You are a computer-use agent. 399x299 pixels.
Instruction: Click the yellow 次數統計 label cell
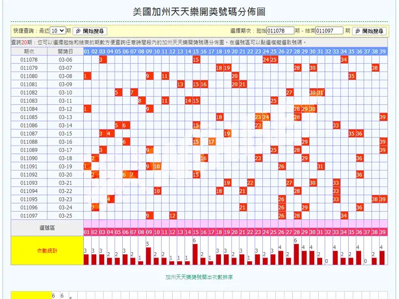pyautogui.click(x=47, y=251)
